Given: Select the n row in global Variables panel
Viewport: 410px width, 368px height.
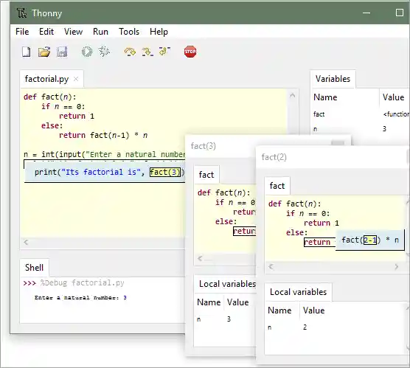Looking at the screenshot, I should pyautogui.click(x=361, y=129).
